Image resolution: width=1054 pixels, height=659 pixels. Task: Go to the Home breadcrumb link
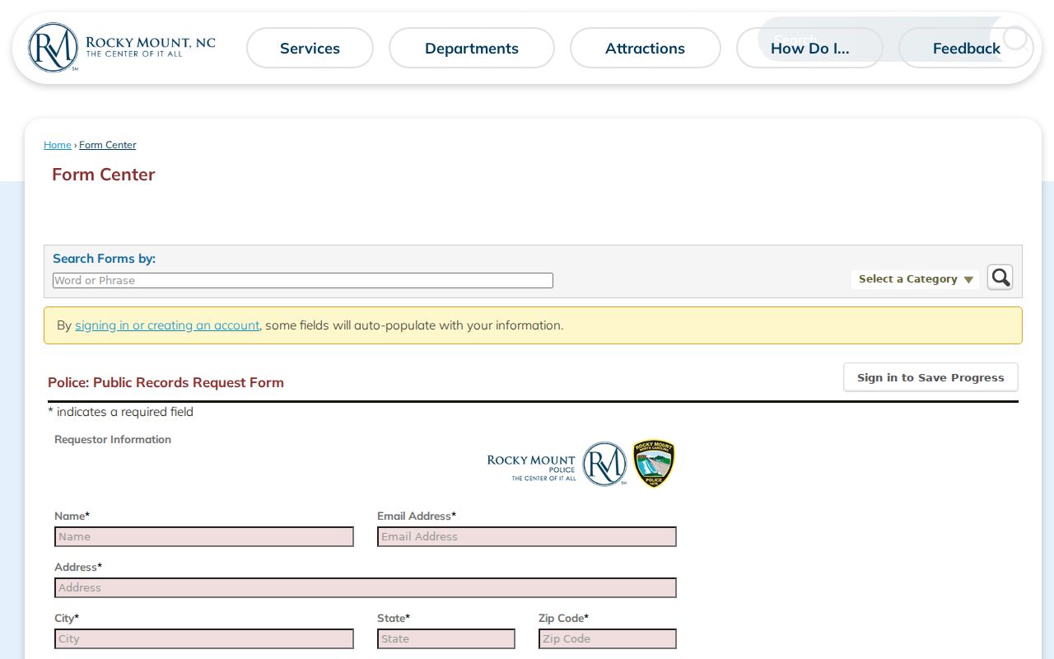(x=58, y=145)
